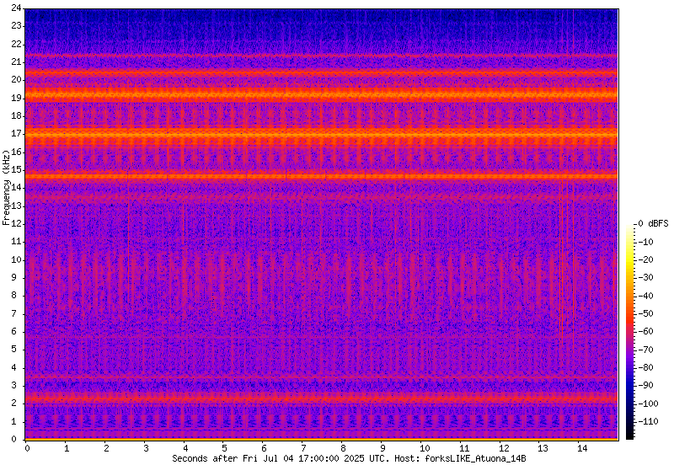Viewport: 674px width, 465px height.
Task: Select the "-40" color scale label
Action: tap(645, 296)
